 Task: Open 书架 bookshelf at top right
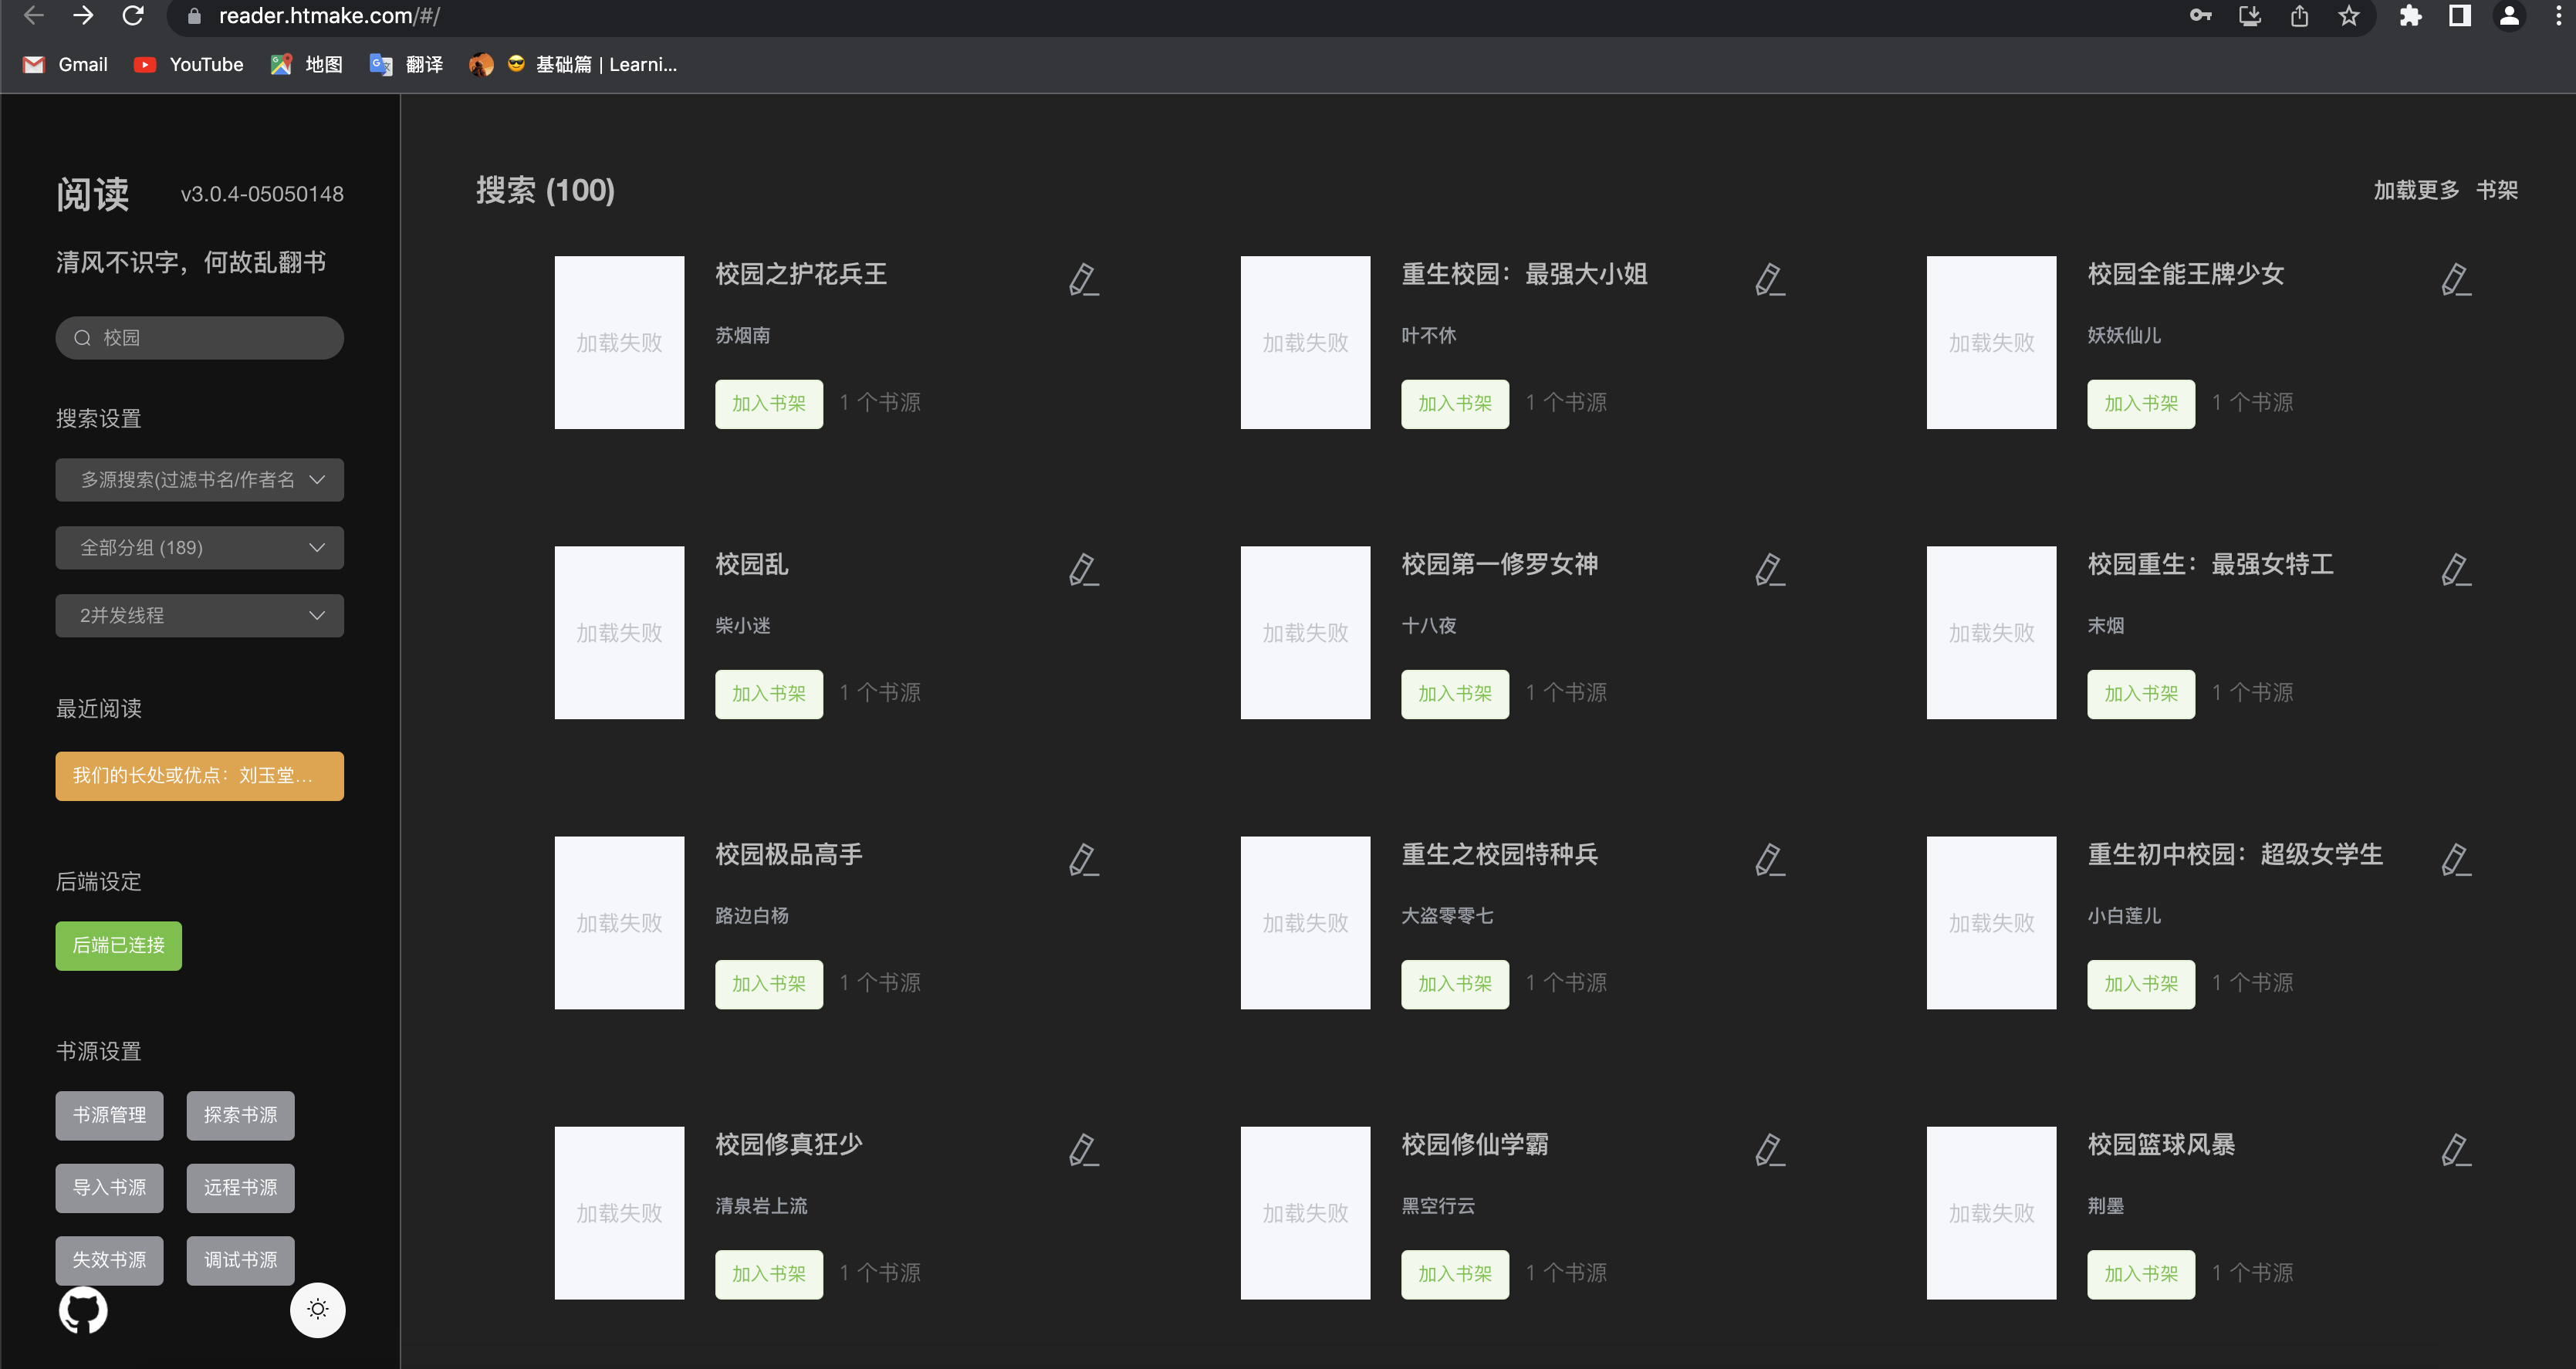click(x=2496, y=190)
